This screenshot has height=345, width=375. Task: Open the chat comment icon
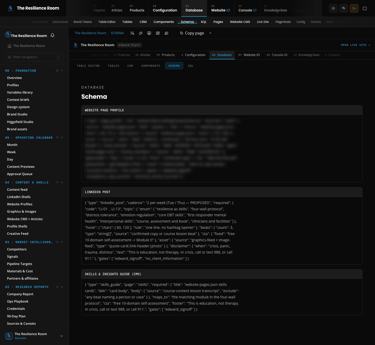click(166, 33)
